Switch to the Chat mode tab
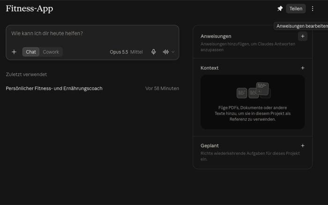The width and height of the screenshot is (328, 205). point(31,52)
